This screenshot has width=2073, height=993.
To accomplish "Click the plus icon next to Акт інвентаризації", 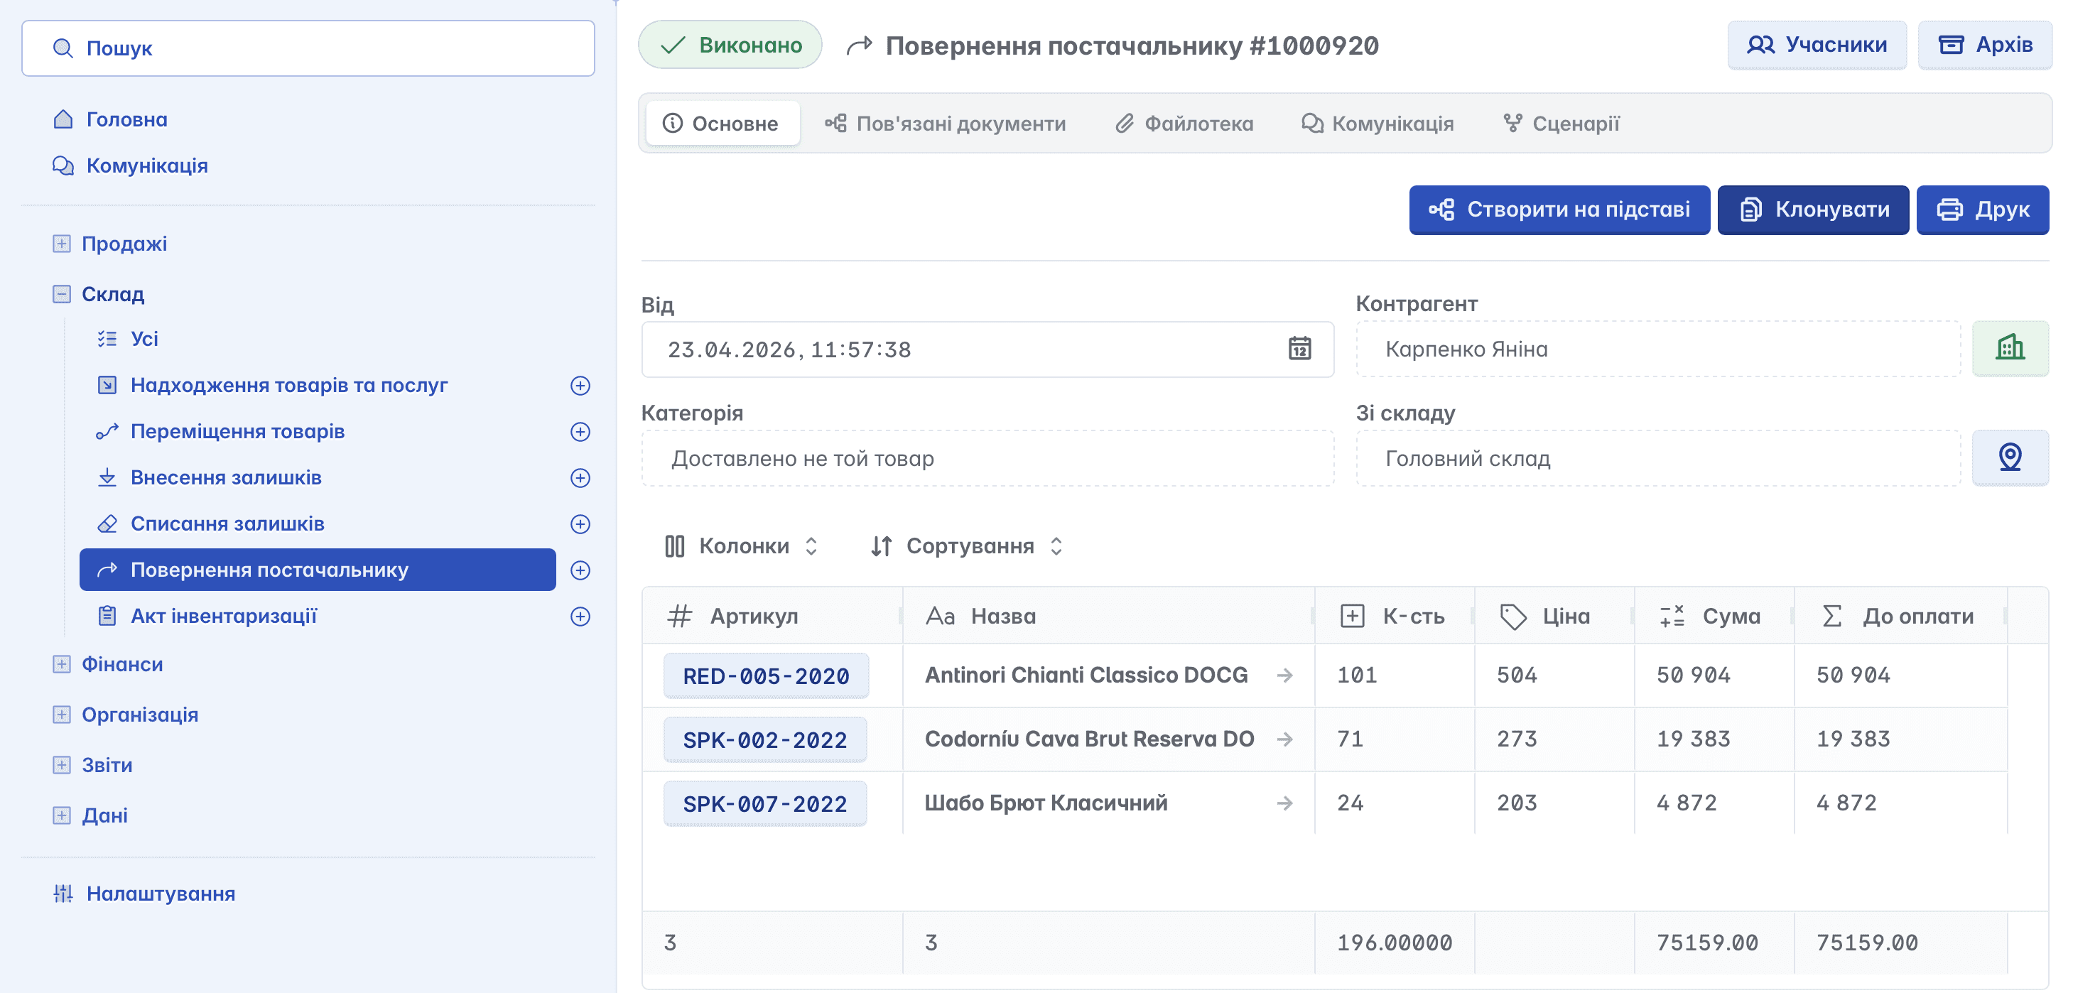I will [x=580, y=617].
